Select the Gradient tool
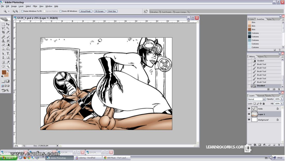This screenshot has width=286, height=162. click(8, 45)
